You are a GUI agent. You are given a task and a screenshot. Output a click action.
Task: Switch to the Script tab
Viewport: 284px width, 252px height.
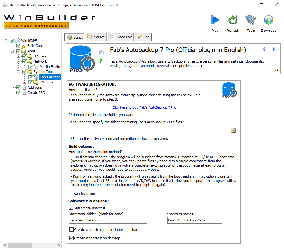pyautogui.click(x=74, y=37)
